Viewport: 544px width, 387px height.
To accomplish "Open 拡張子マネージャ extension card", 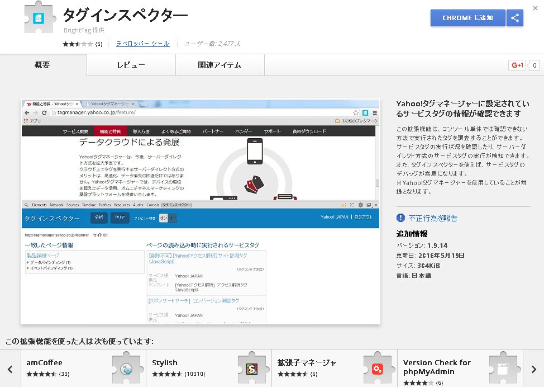I will tap(335, 369).
